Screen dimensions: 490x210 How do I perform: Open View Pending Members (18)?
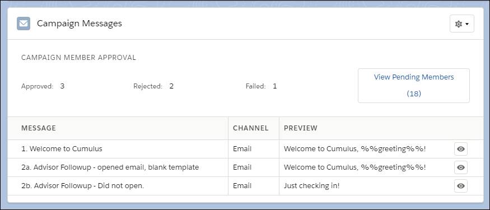pyautogui.click(x=414, y=85)
